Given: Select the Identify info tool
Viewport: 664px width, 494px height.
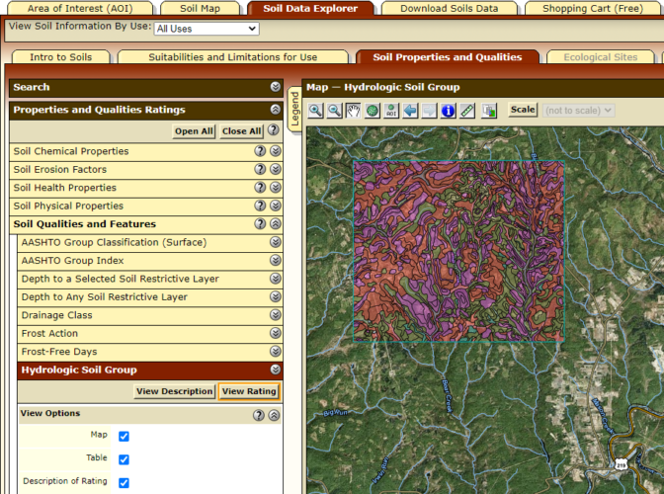Looking at the screenshot, I should [x=449, y=111].
